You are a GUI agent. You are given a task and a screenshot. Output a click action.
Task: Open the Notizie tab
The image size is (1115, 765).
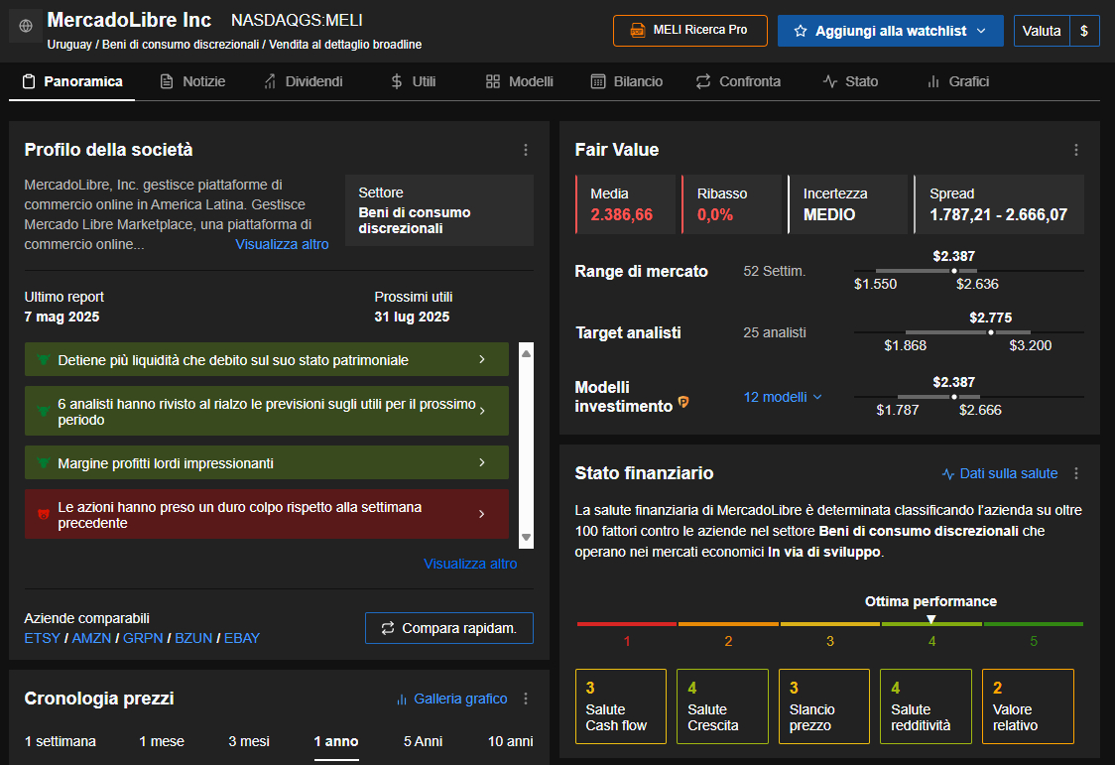pos(192,81)
